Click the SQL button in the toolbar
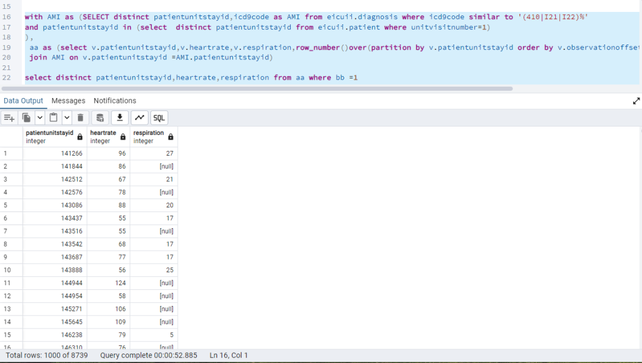Screen dimensions: 642x363 pyautogui.click(x=159, y=118)
